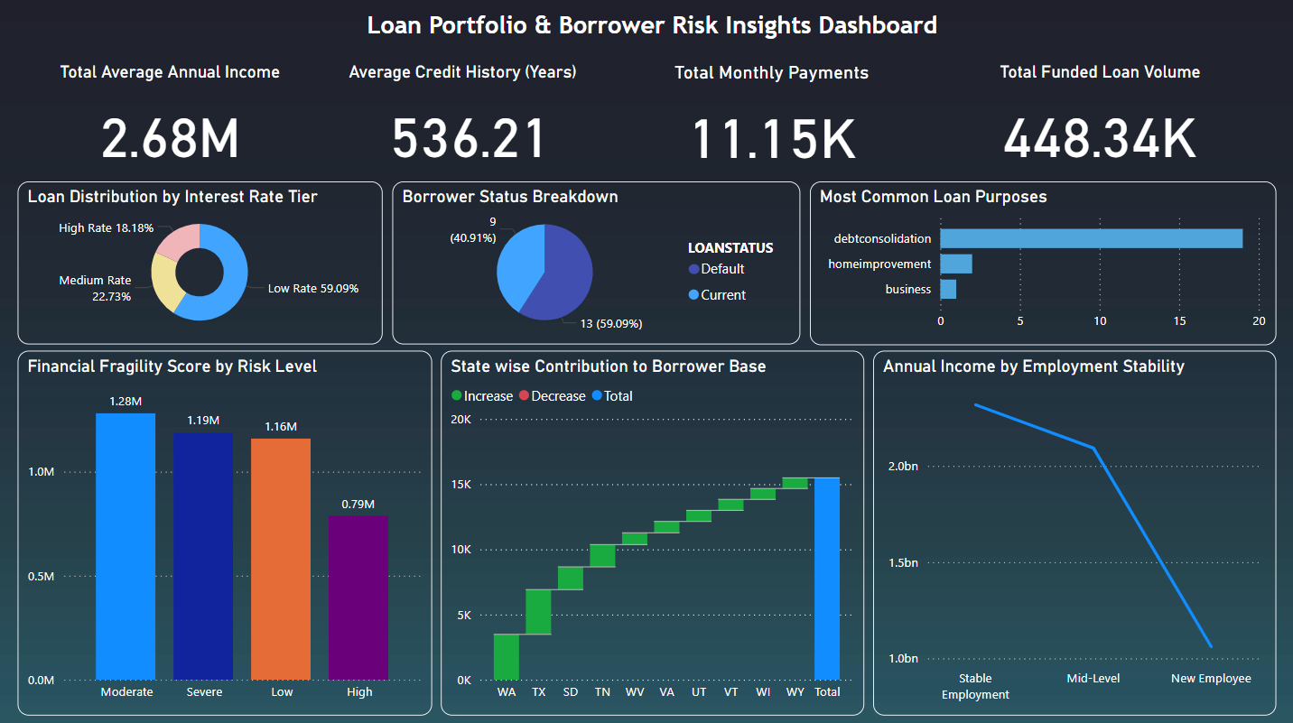Click the 'Low Rate 59.09%' data label
This screenshot has width=1293, height=723.
pos(313,289)
